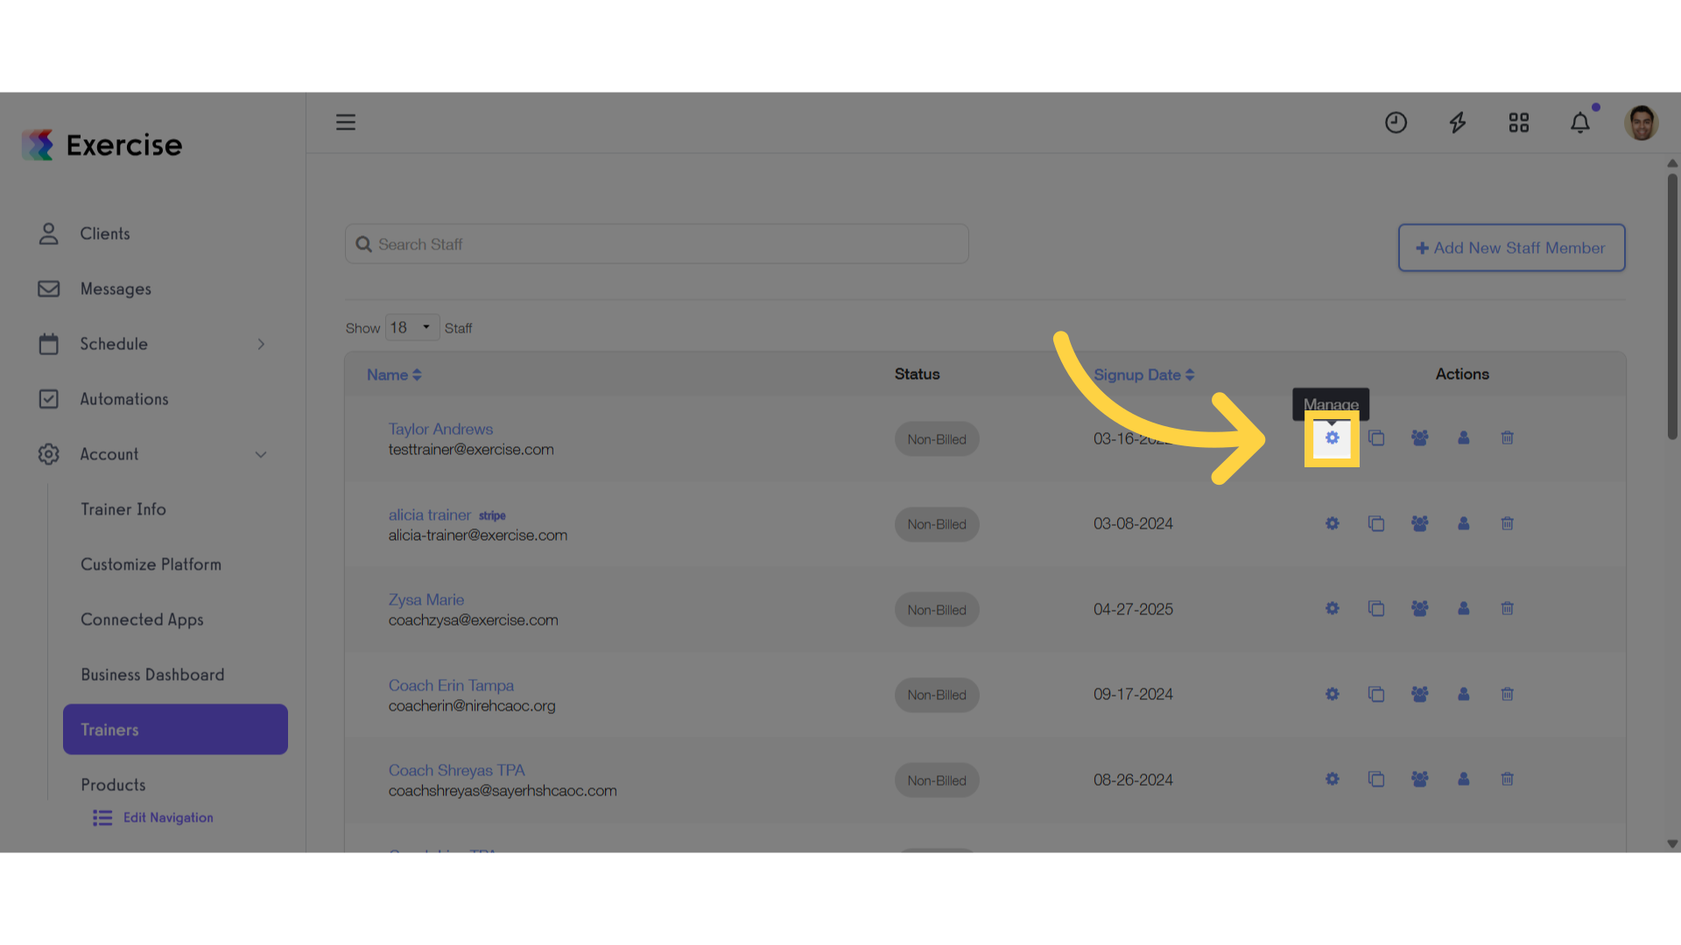Delete Coach Shreyas TPA with the trash icon
The height and width of the screenshot is (945, 1681).
click(1508, 779)
